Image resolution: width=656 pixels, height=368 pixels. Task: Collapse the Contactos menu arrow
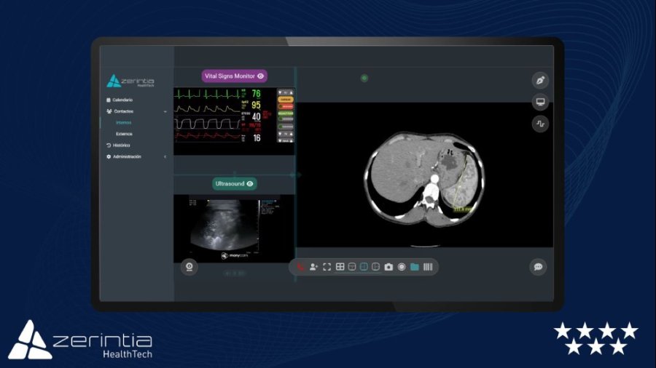pyautogui.click(x=165, y=111)
